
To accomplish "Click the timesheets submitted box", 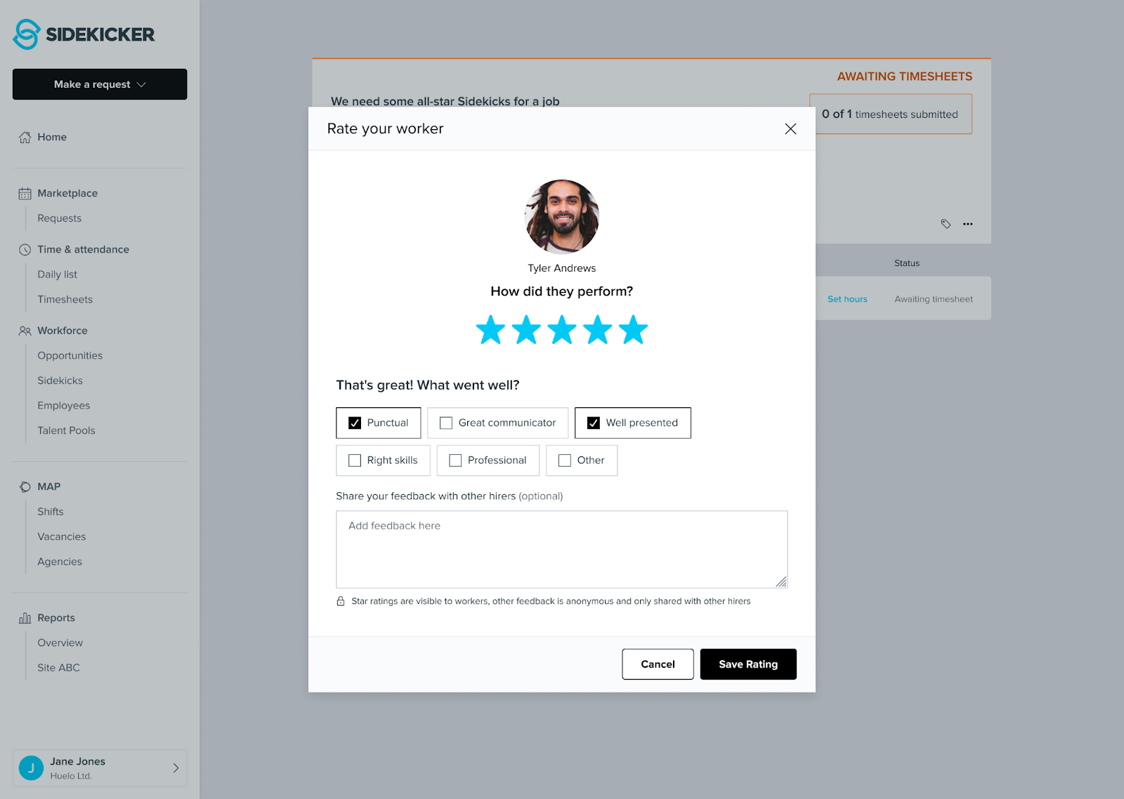I will click(891, 114).
